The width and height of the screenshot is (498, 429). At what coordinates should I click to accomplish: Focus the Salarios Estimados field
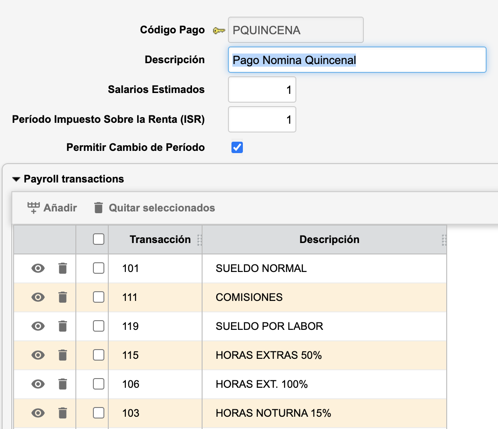[x=262, y=90]
